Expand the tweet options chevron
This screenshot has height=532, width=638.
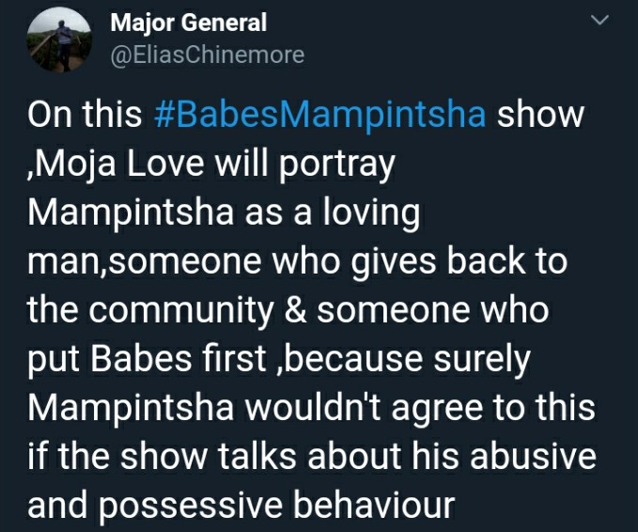tap(599, 20)
